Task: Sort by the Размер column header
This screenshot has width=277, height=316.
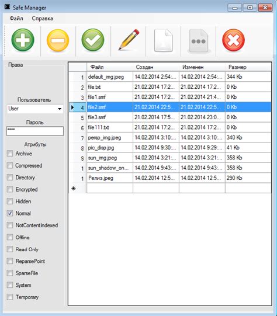Action: [248, 67]
